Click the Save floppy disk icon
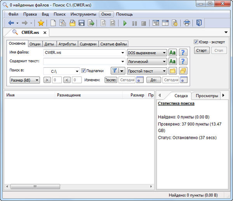The image size is (233, 201). click(x=82, y=23)
